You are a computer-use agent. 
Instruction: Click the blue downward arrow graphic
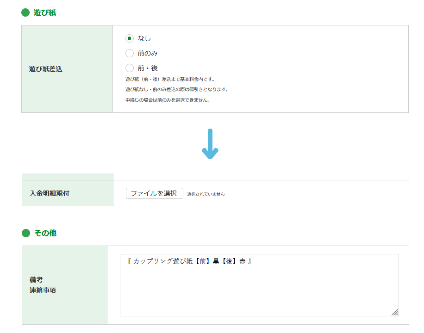pyautogui.click(x=210, y=144)
